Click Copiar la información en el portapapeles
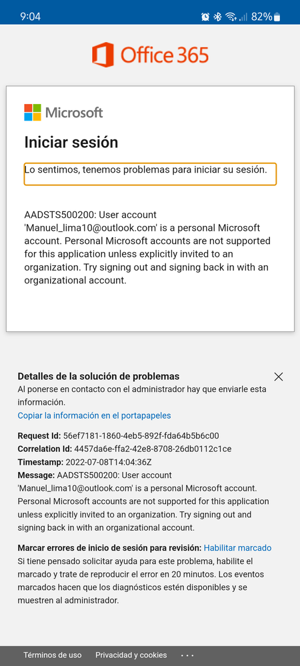Screen dimensions: 300x666 pyautogui.click(x=95, y=415)
